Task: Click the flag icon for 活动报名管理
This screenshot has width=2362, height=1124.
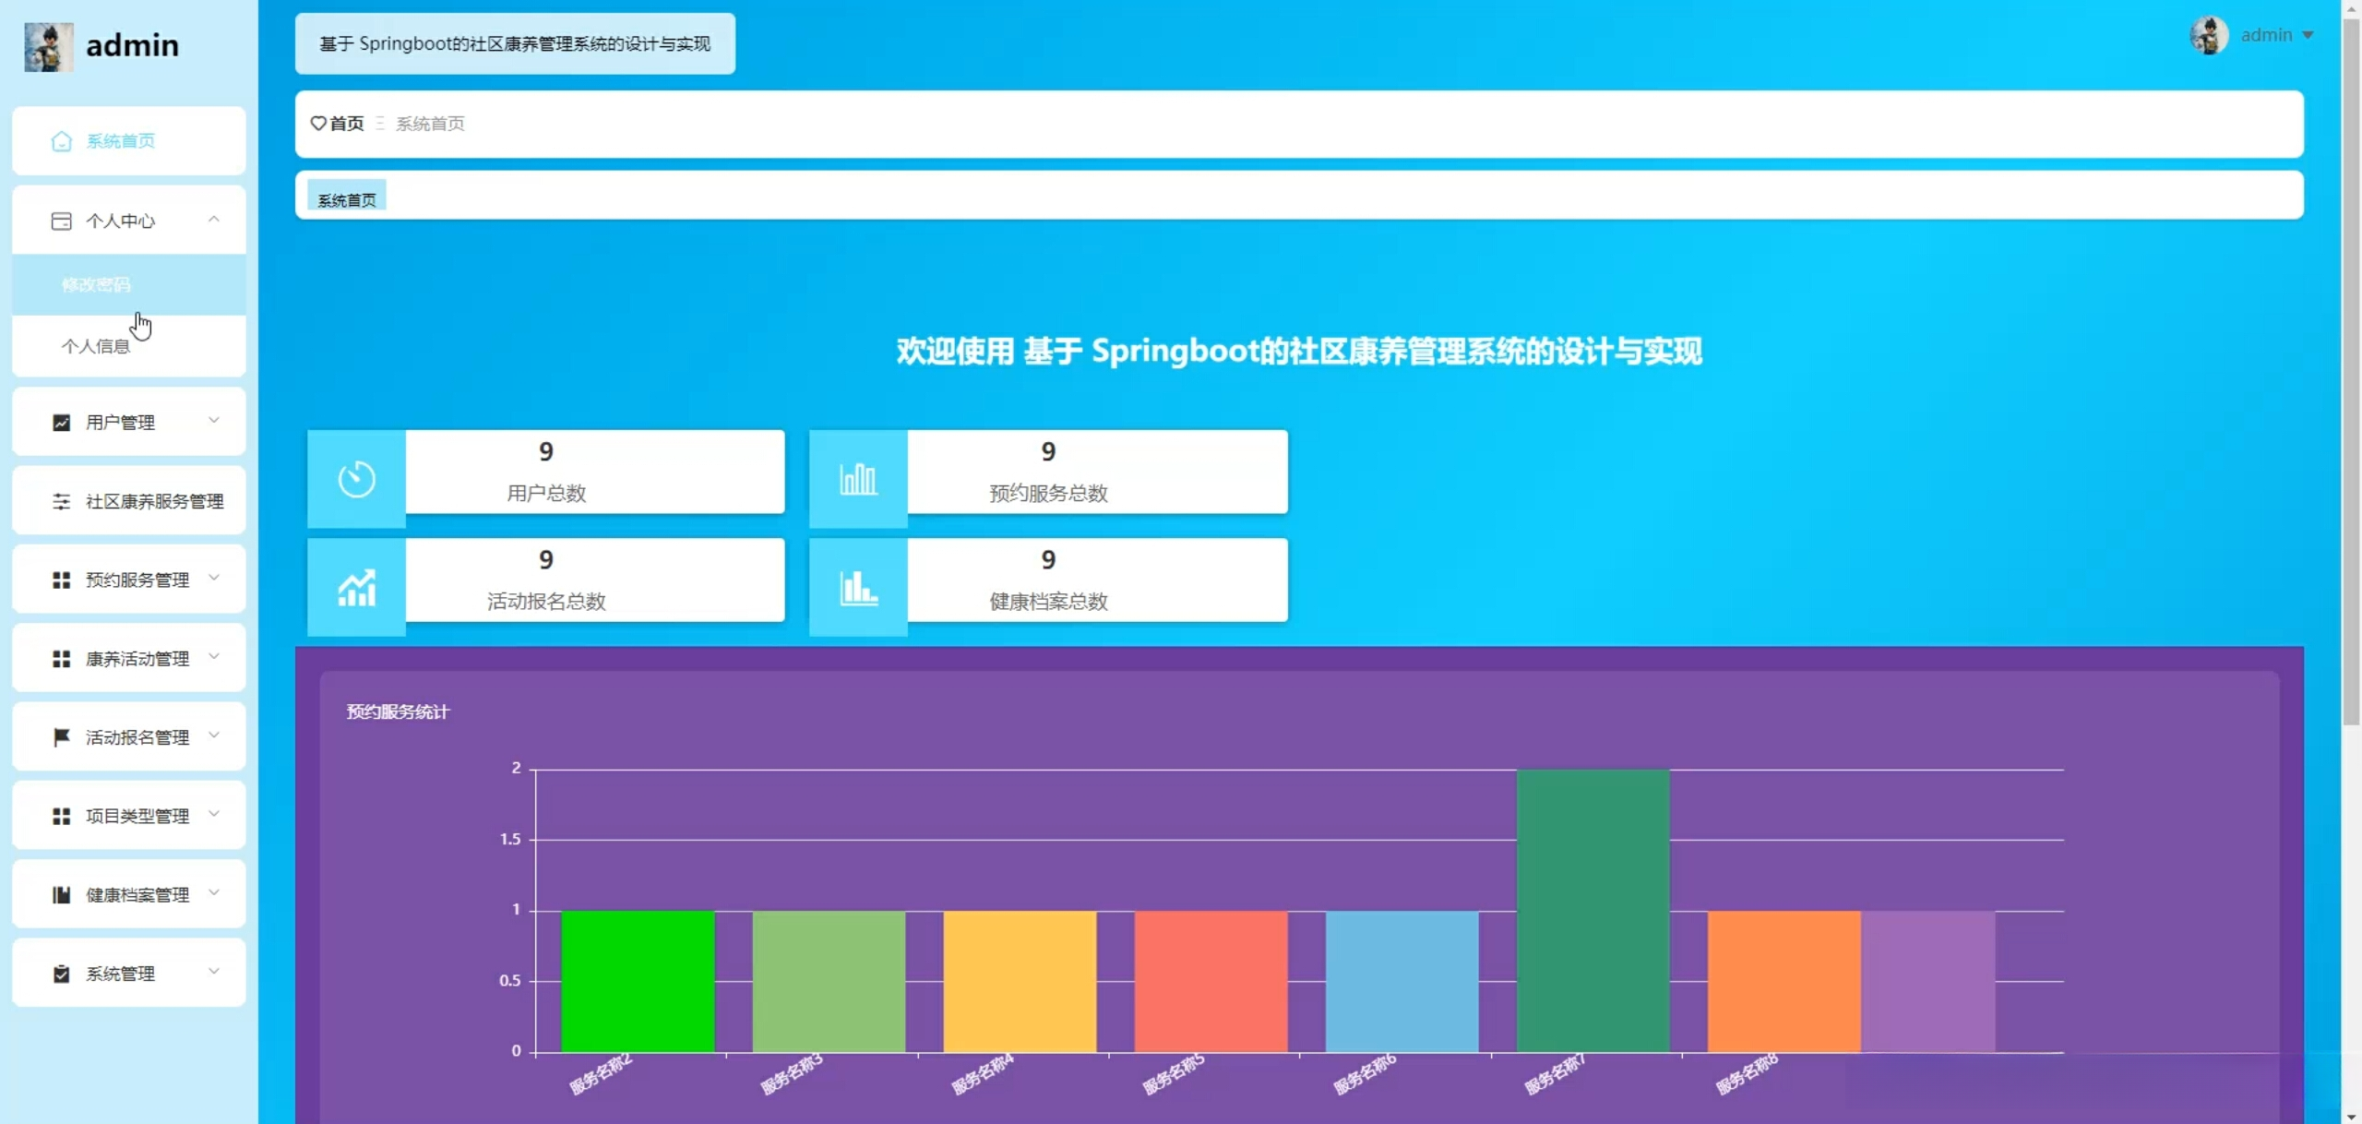Action: point(62,737)
